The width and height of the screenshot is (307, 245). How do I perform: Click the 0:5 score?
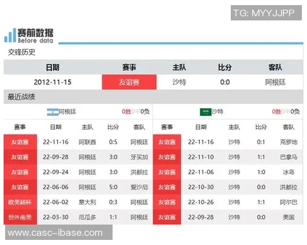click(113, 142)
